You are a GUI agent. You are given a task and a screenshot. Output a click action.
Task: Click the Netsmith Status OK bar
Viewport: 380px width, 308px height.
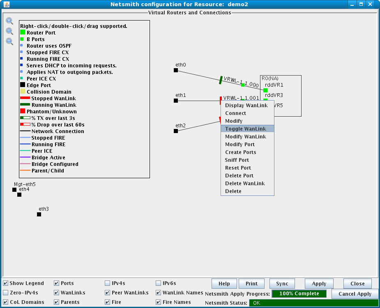314,303
